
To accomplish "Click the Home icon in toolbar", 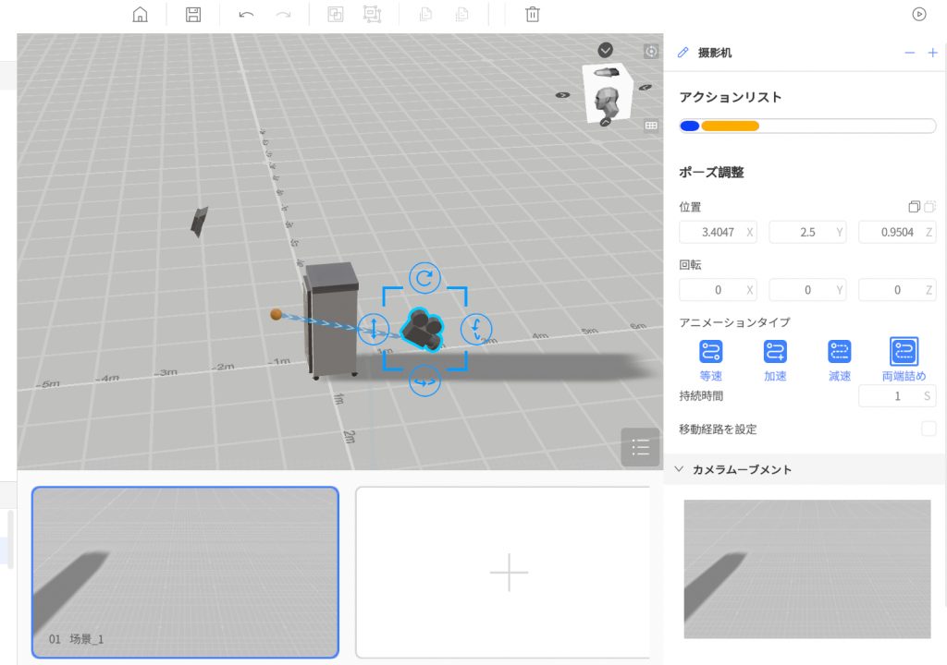I will click(x=141, y=15).
